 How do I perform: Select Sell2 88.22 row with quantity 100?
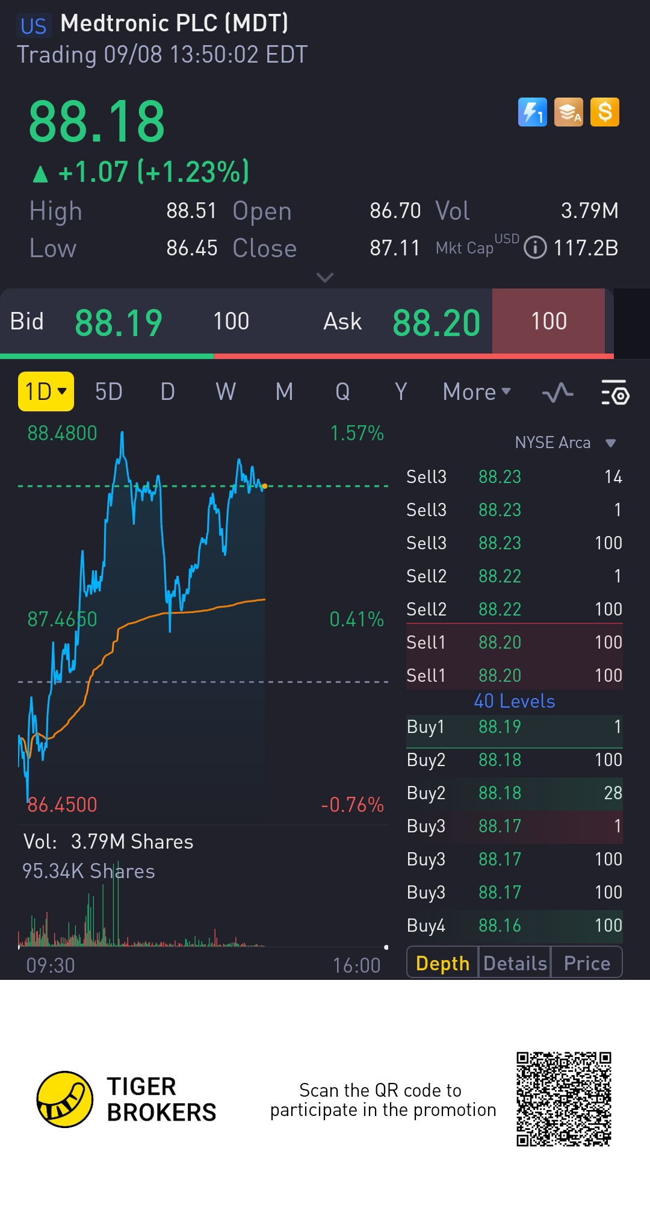[515, 609]
